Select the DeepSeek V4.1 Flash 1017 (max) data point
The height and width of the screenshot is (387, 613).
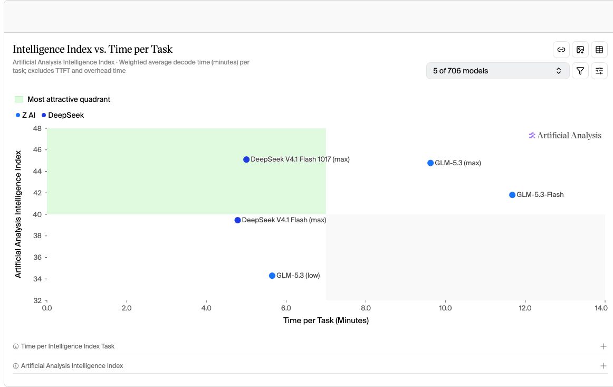246,159
